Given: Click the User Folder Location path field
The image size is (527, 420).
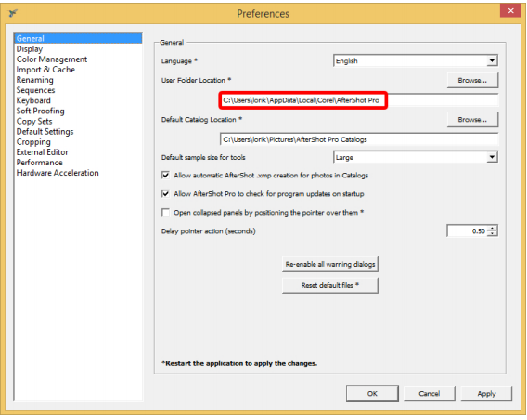Looking at the screenshot, I should click(359, 100).
